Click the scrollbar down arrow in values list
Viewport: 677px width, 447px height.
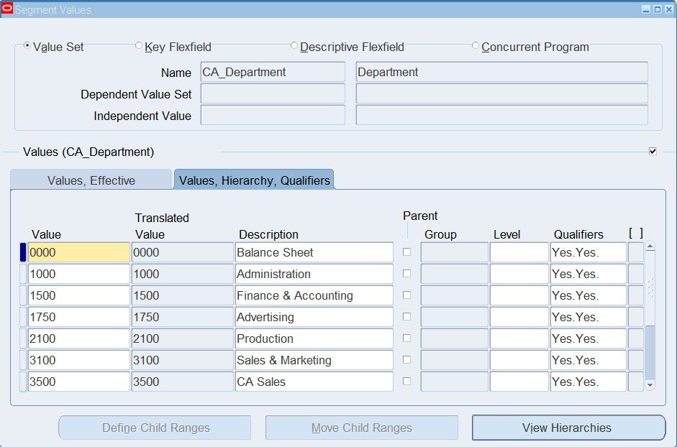point(650,385)
